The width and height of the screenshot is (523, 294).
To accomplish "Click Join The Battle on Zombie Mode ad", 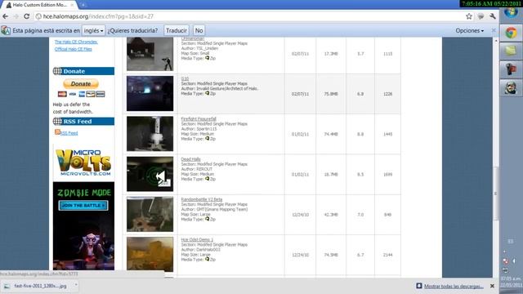I will (x=83, y=205).
